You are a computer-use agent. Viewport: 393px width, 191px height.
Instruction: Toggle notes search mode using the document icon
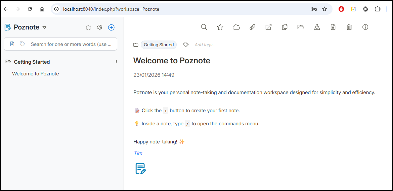[x=12, y=44]
